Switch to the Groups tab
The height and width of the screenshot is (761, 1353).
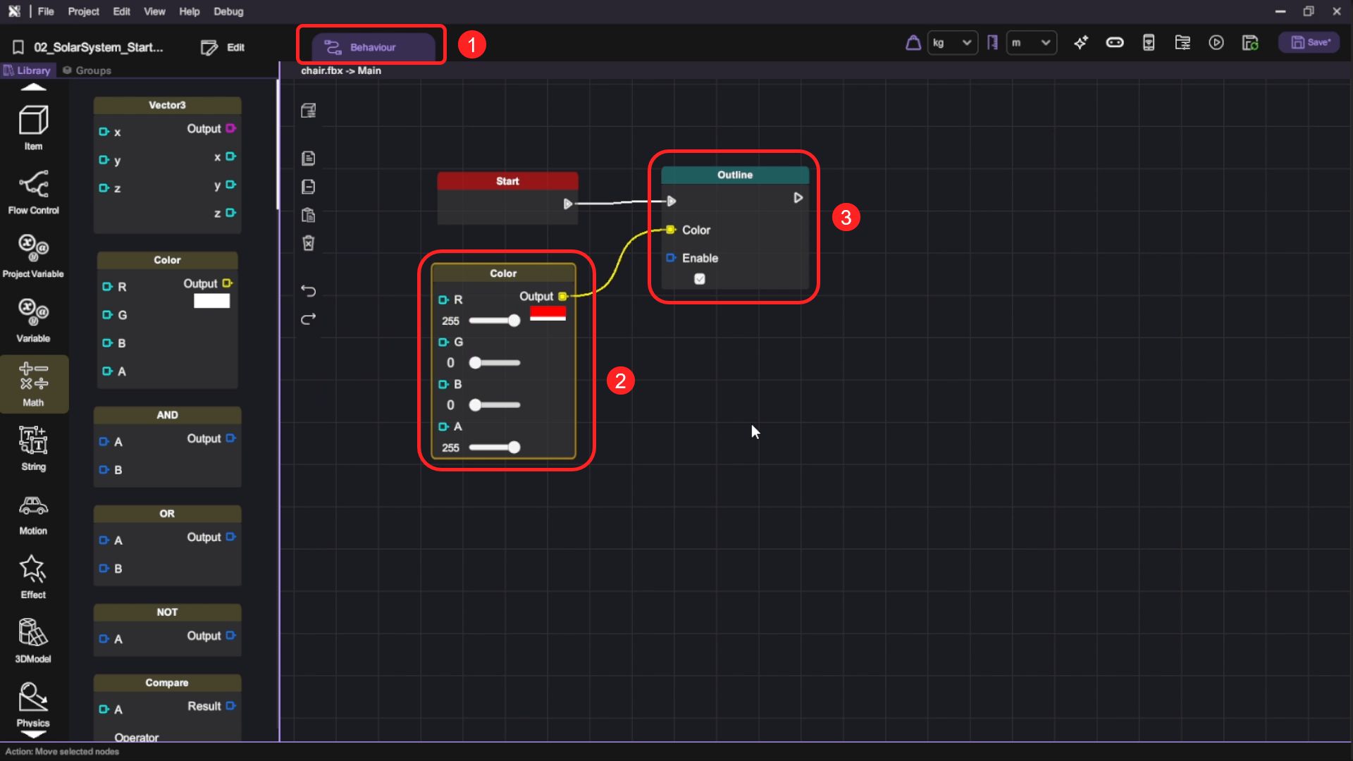(x=87, y=70)
